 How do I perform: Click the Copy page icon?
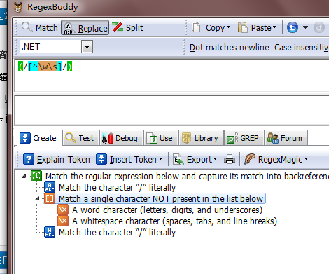(x=196, y=27)
